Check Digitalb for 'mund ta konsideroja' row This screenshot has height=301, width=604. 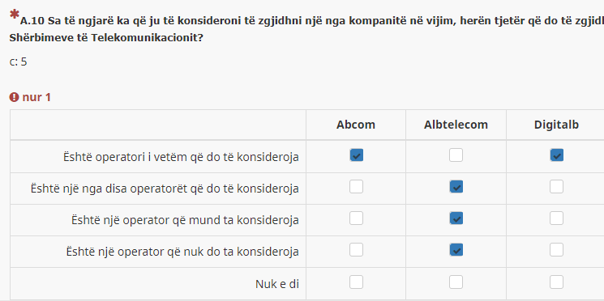point(557,218)
